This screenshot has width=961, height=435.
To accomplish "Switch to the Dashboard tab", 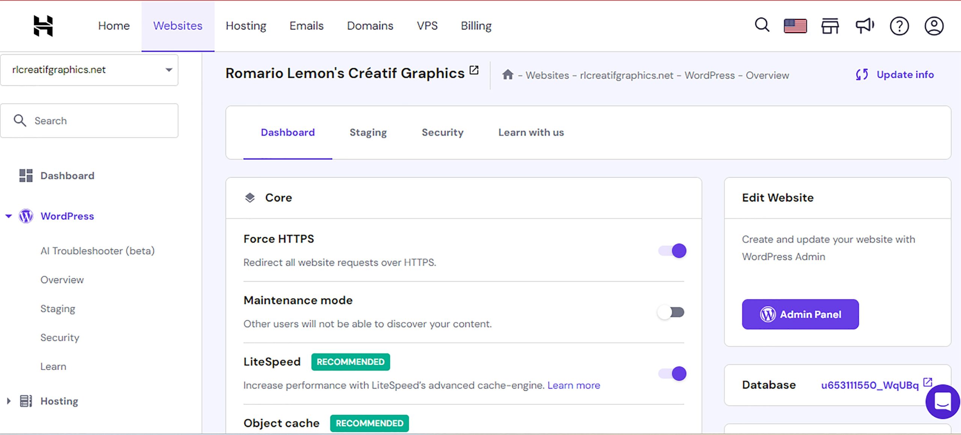I will point(288,132).
